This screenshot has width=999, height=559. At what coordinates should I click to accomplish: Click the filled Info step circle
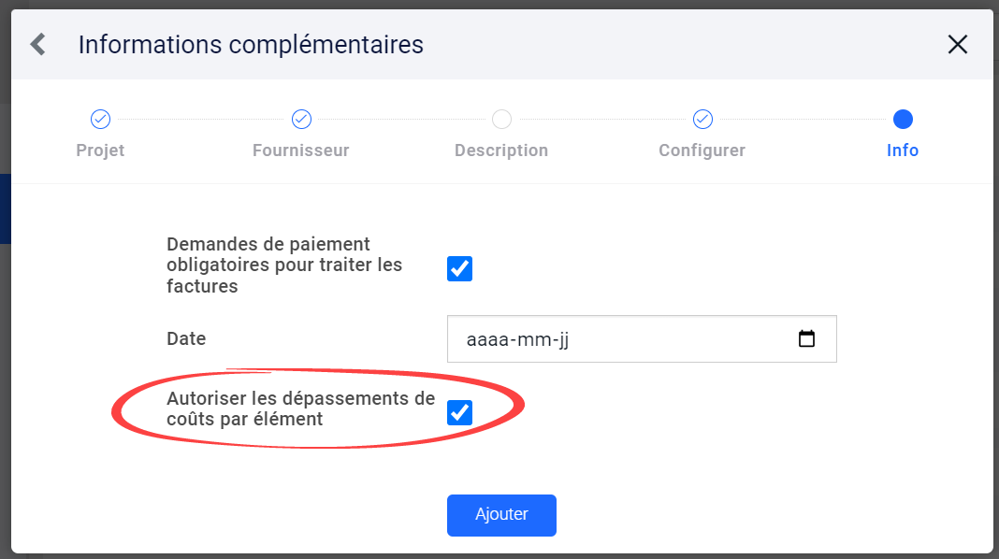[903, 119]
